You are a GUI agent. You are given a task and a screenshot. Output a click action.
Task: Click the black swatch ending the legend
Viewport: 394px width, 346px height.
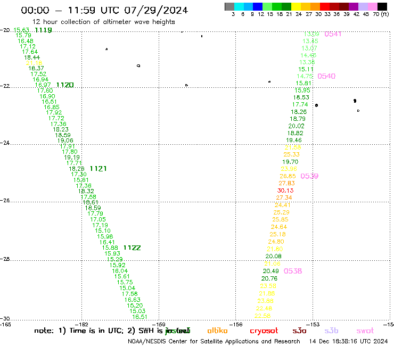(x=382, y=6)
